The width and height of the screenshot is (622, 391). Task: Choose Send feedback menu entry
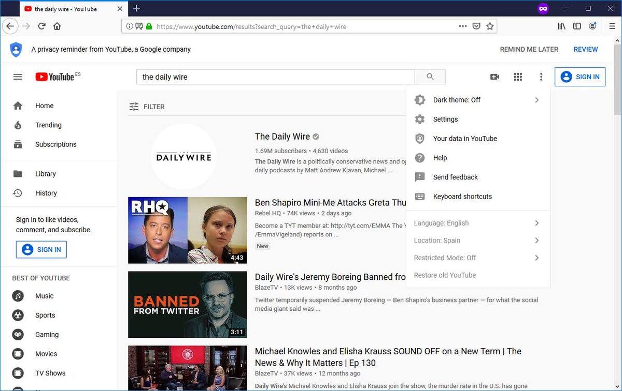[478, 177]
